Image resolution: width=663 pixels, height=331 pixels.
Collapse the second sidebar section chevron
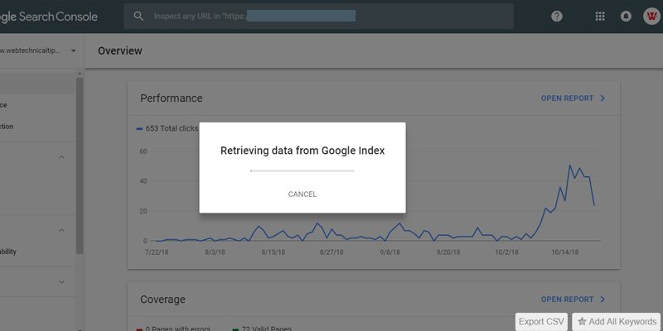tap(61, 230)
